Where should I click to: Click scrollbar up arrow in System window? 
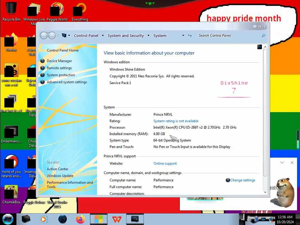point(265,47)
